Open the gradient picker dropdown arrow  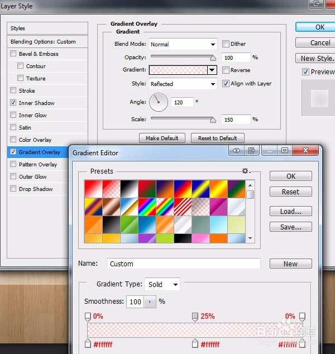click(x=212, y=70)
